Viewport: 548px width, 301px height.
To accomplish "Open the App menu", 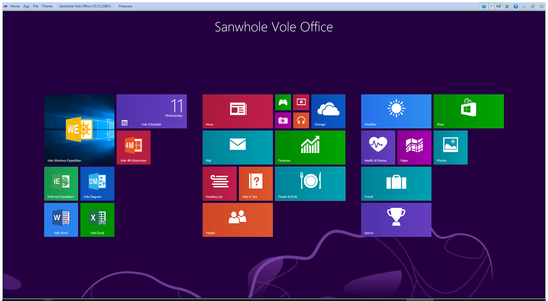I will (26, 6).
